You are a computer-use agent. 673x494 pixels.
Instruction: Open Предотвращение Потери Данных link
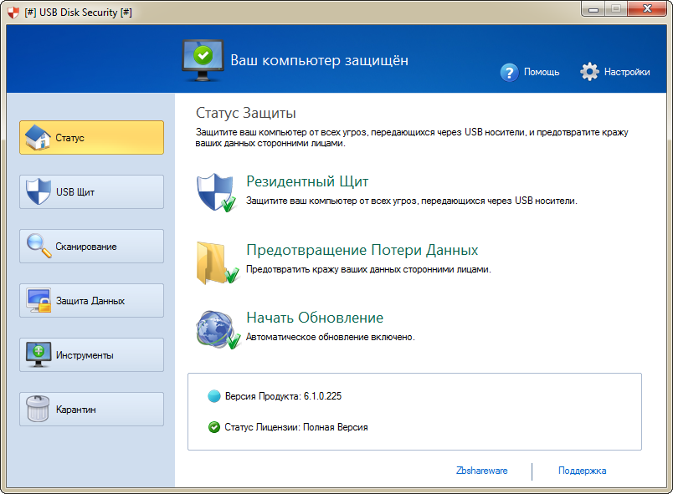click(362, 250)
